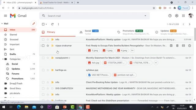
Task: Click the search magnifier icon
Action: click(43, 16)
